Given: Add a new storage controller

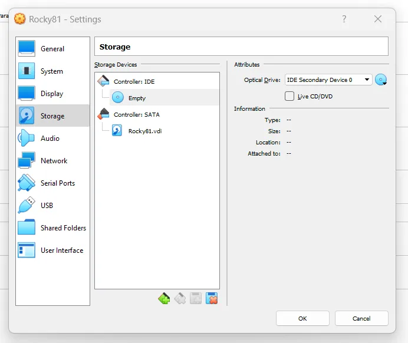Looking at the screenshot, I should pos(164,298).
